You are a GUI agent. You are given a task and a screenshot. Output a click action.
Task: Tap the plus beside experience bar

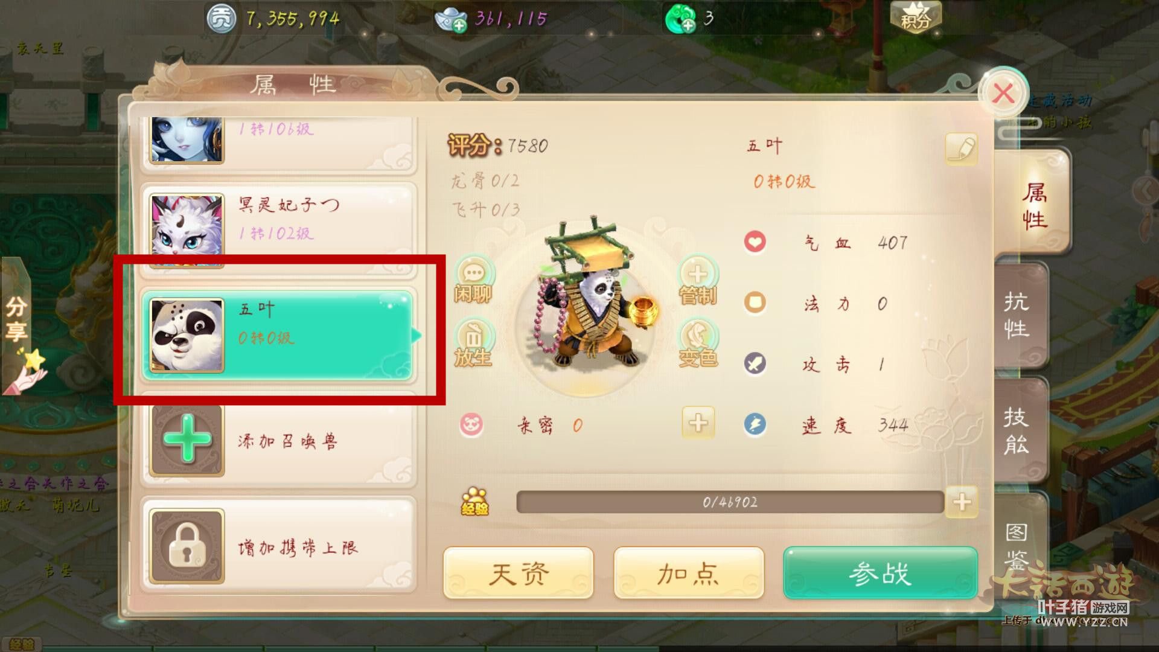tap(962, 502)
